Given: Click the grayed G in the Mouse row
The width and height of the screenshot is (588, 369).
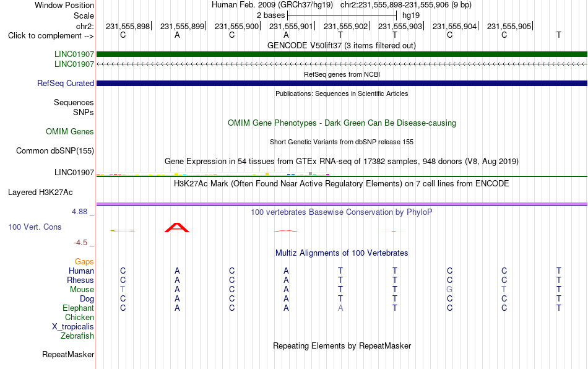Looking at the screenshot, I should [x=449, y=290].
